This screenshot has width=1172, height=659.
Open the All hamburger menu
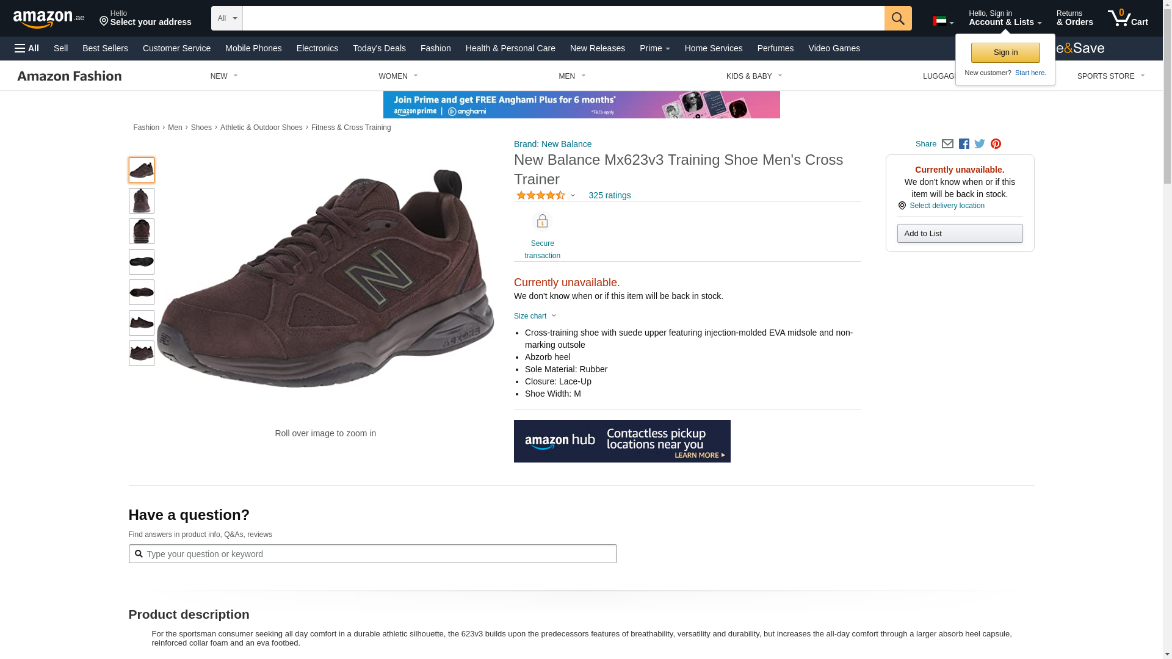(x=27, y=48)
